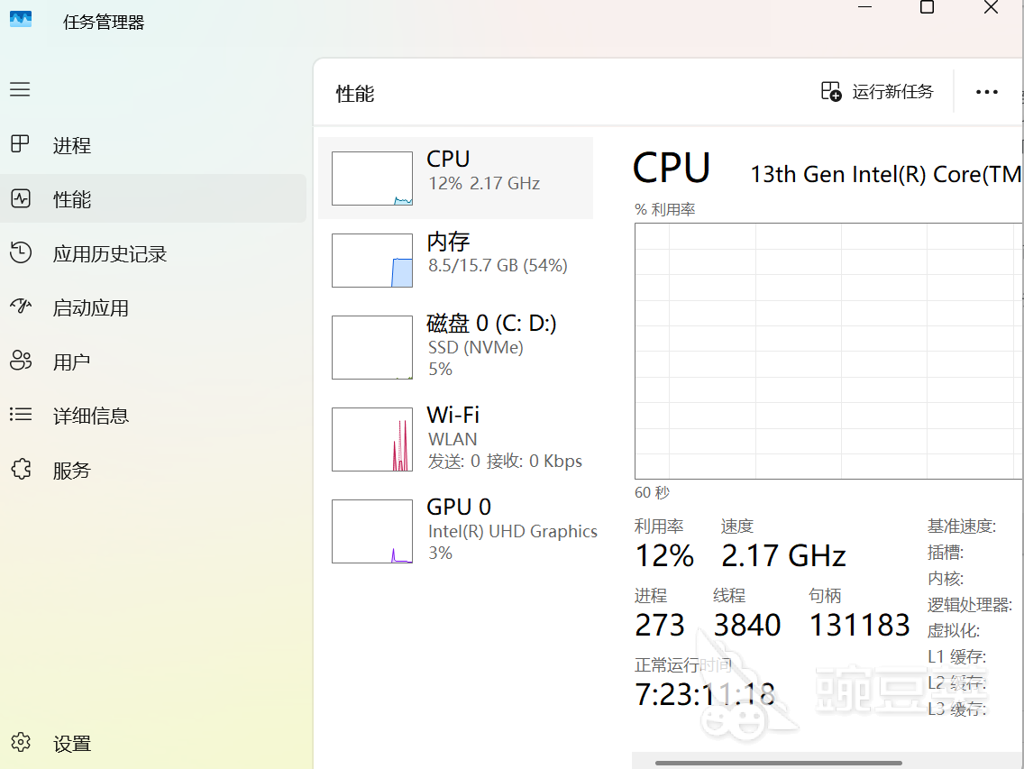Viewport: 1024px width, 769px height.
Task: Open the three-dots more options menu
Action: tap(986, 92)
